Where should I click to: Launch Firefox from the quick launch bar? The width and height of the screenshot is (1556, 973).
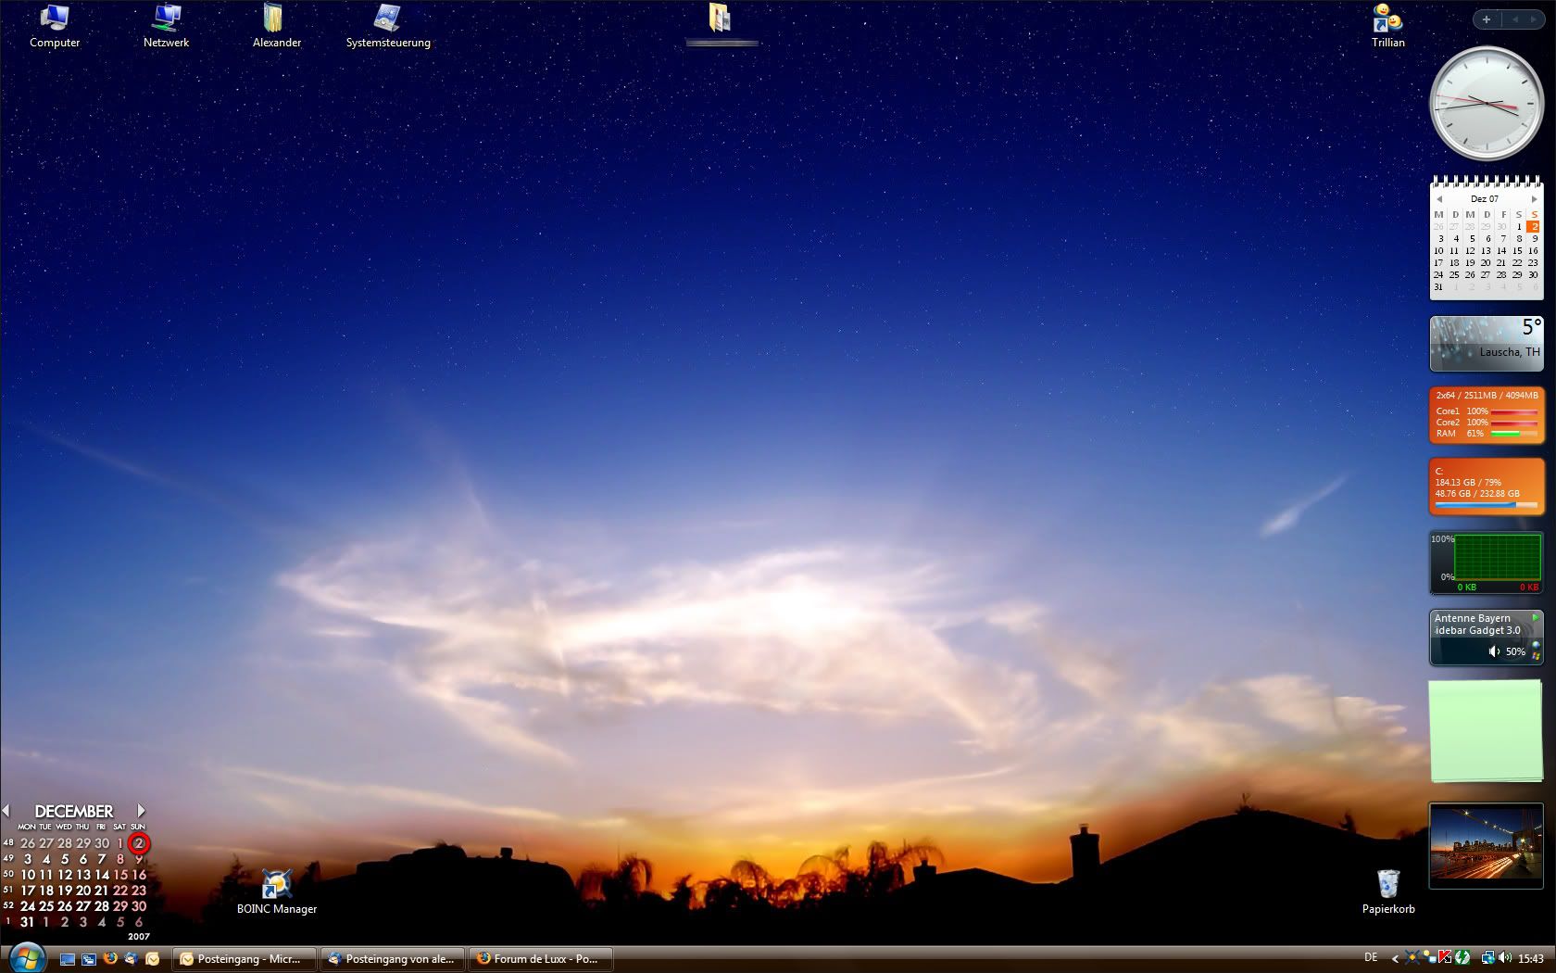[110, 959]
